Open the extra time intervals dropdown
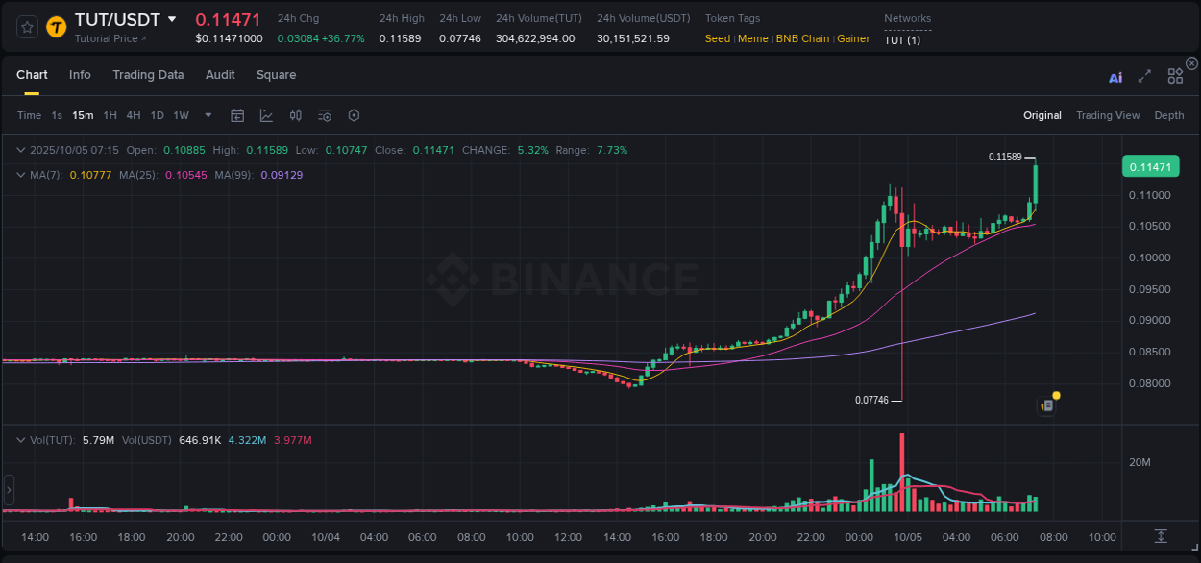 pyautogui.click(x=207, y=115)
